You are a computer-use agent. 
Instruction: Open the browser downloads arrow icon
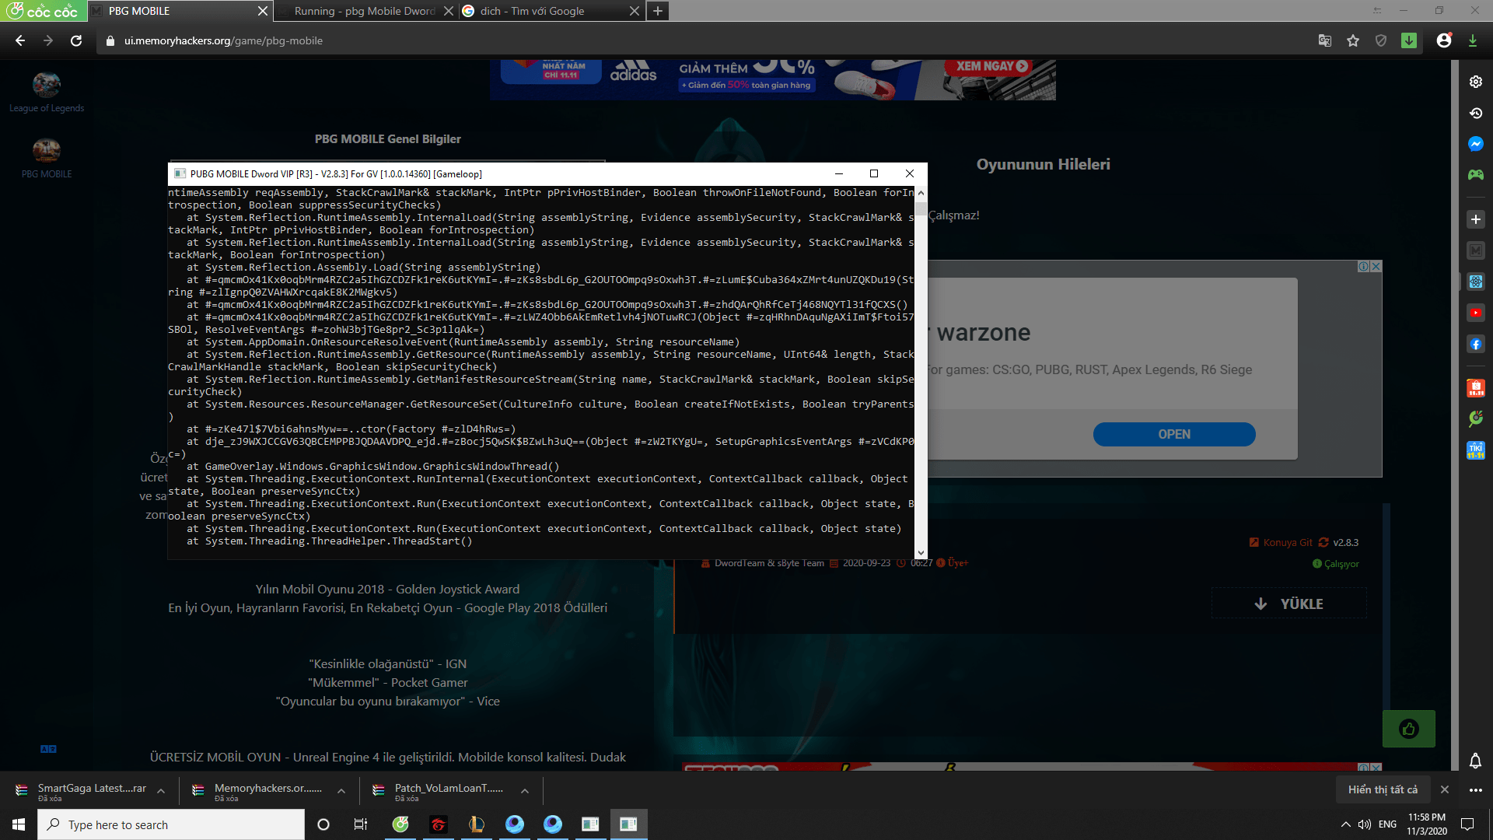click(x=1473, y=40)
